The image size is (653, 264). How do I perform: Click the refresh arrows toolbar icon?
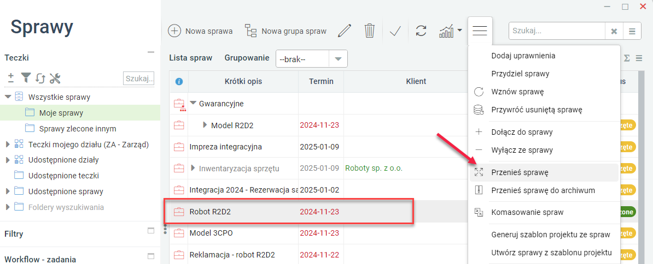pos(421,31)
